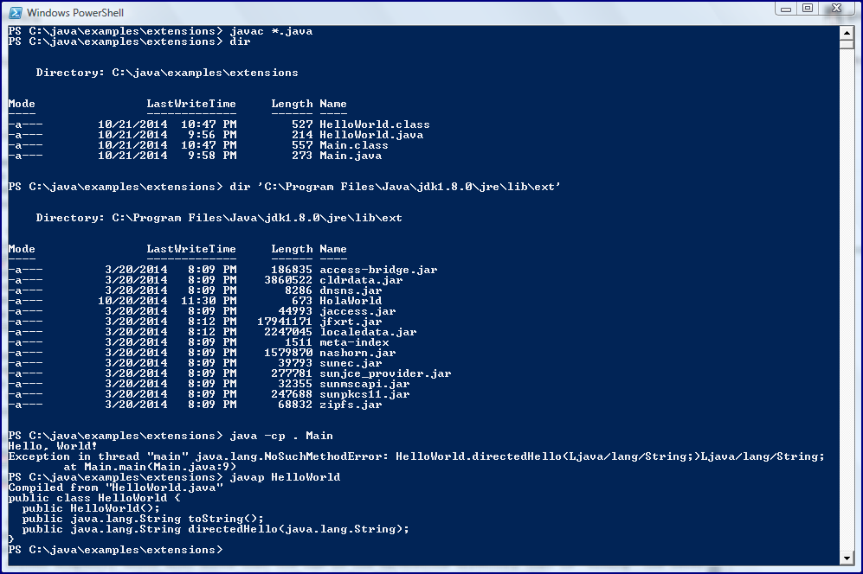Image resolution: width=863 pixels, height=574 pixels.
Task: Click the access-bridge.jar file name
Action: click(378, 270)
